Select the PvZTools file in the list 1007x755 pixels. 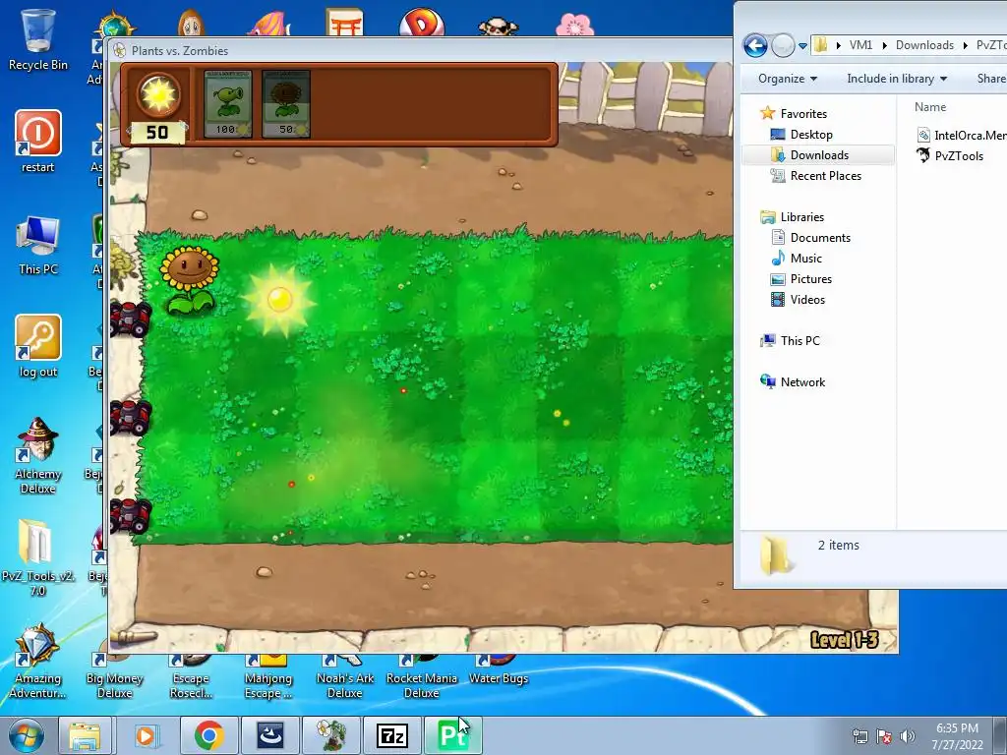pyautogui.click(x=950, y=155)
